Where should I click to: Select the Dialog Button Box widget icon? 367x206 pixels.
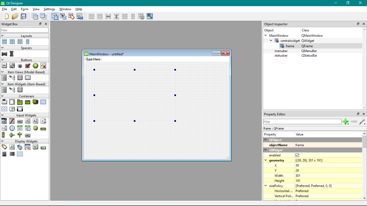click(43, 66)
